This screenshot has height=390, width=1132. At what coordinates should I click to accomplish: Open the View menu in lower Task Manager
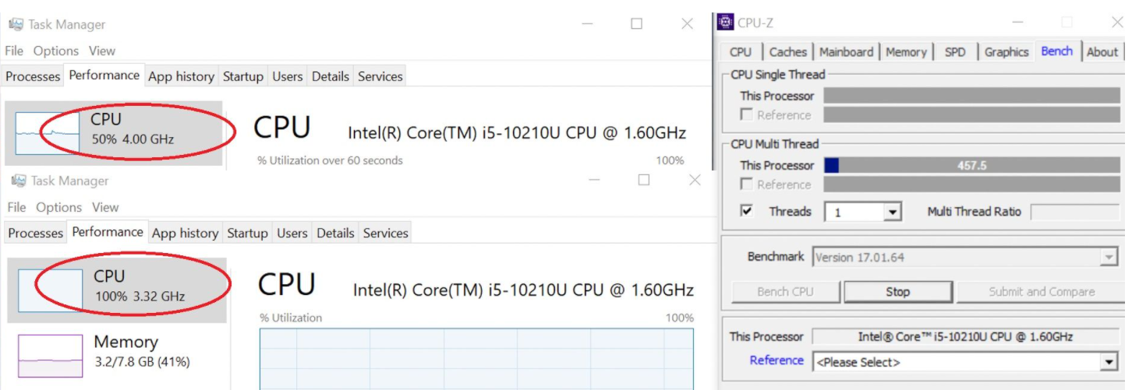[x=105, y=207]
